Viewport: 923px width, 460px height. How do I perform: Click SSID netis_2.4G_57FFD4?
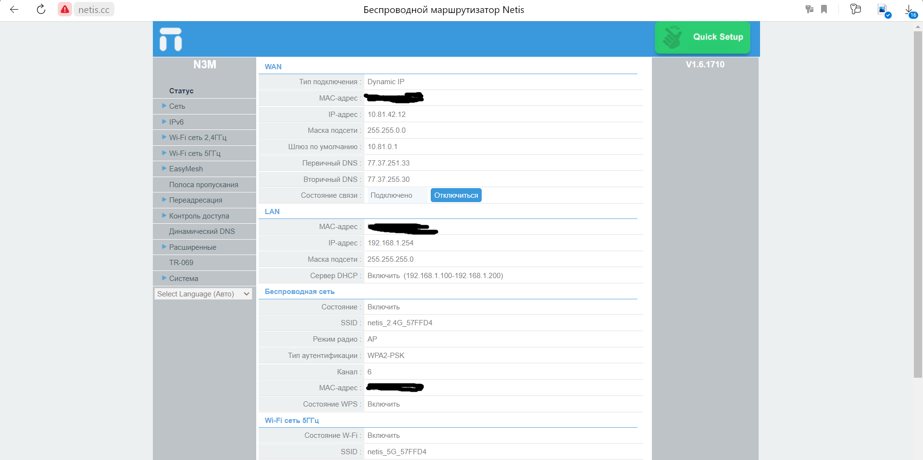click(x=400, y=323)
